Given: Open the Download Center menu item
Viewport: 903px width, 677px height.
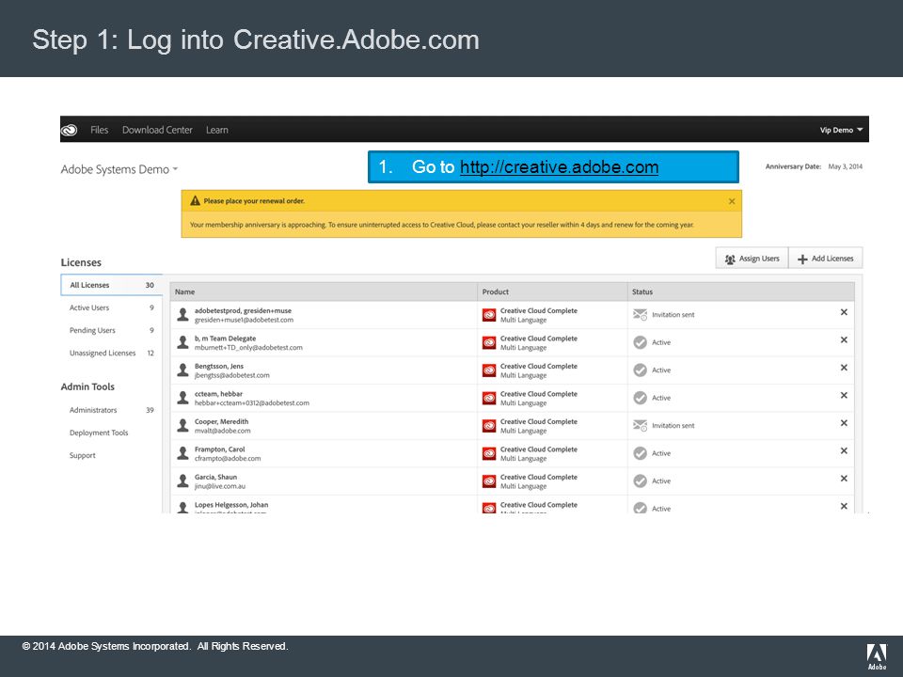Looking at the screenshot, I should (157, 130).
